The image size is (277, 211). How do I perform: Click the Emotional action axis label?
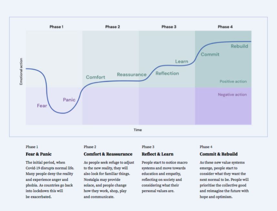[21, 72]
